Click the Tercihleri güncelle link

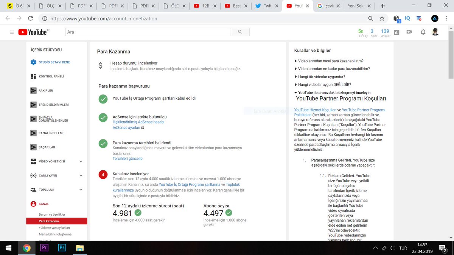click(x=127, y=159)
